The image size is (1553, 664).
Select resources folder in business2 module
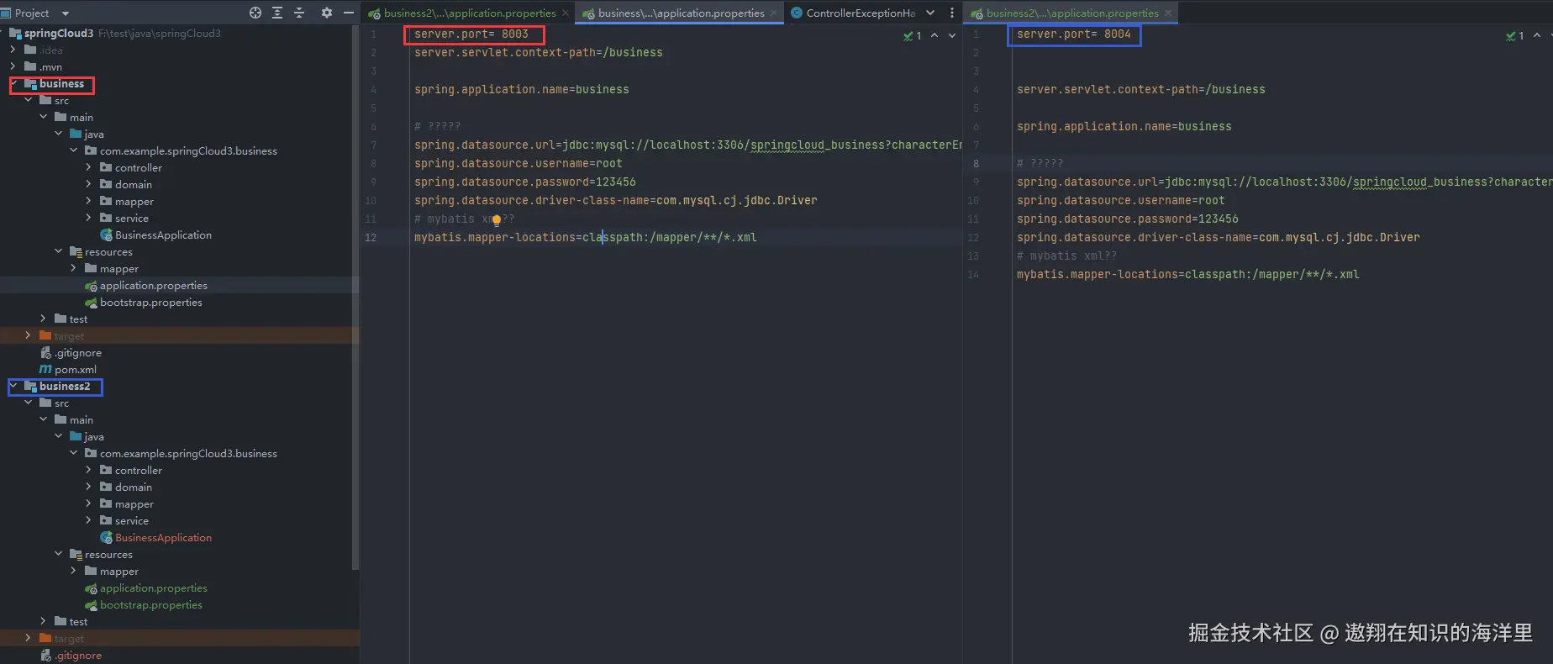coord(108,555)
